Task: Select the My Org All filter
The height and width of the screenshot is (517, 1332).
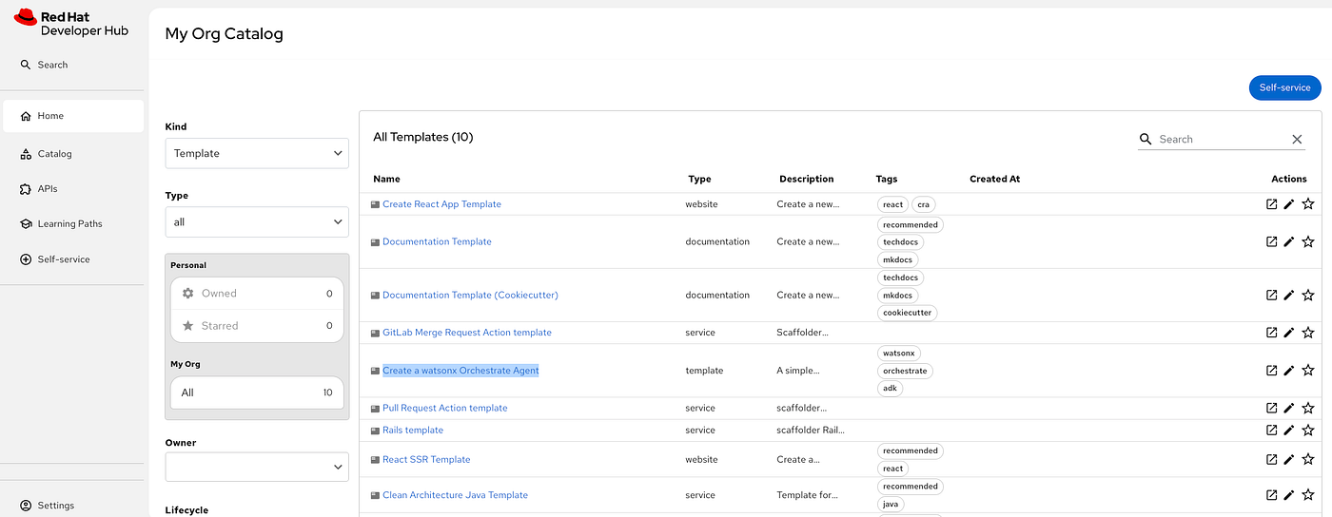Action: click(x=257, y=393)
